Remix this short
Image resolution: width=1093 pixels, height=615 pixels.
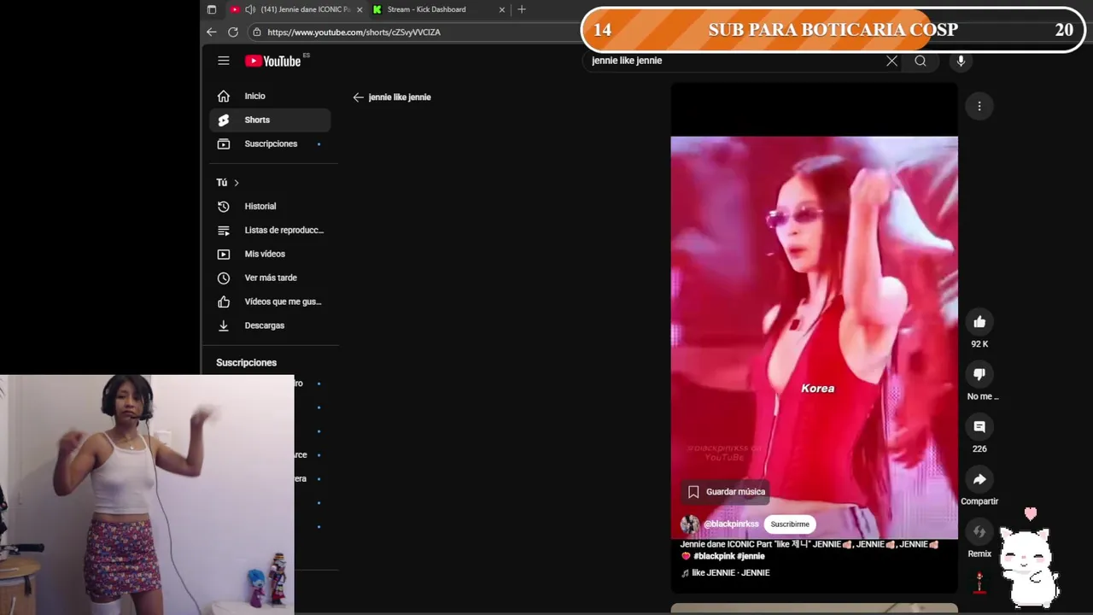pos(979,531)
